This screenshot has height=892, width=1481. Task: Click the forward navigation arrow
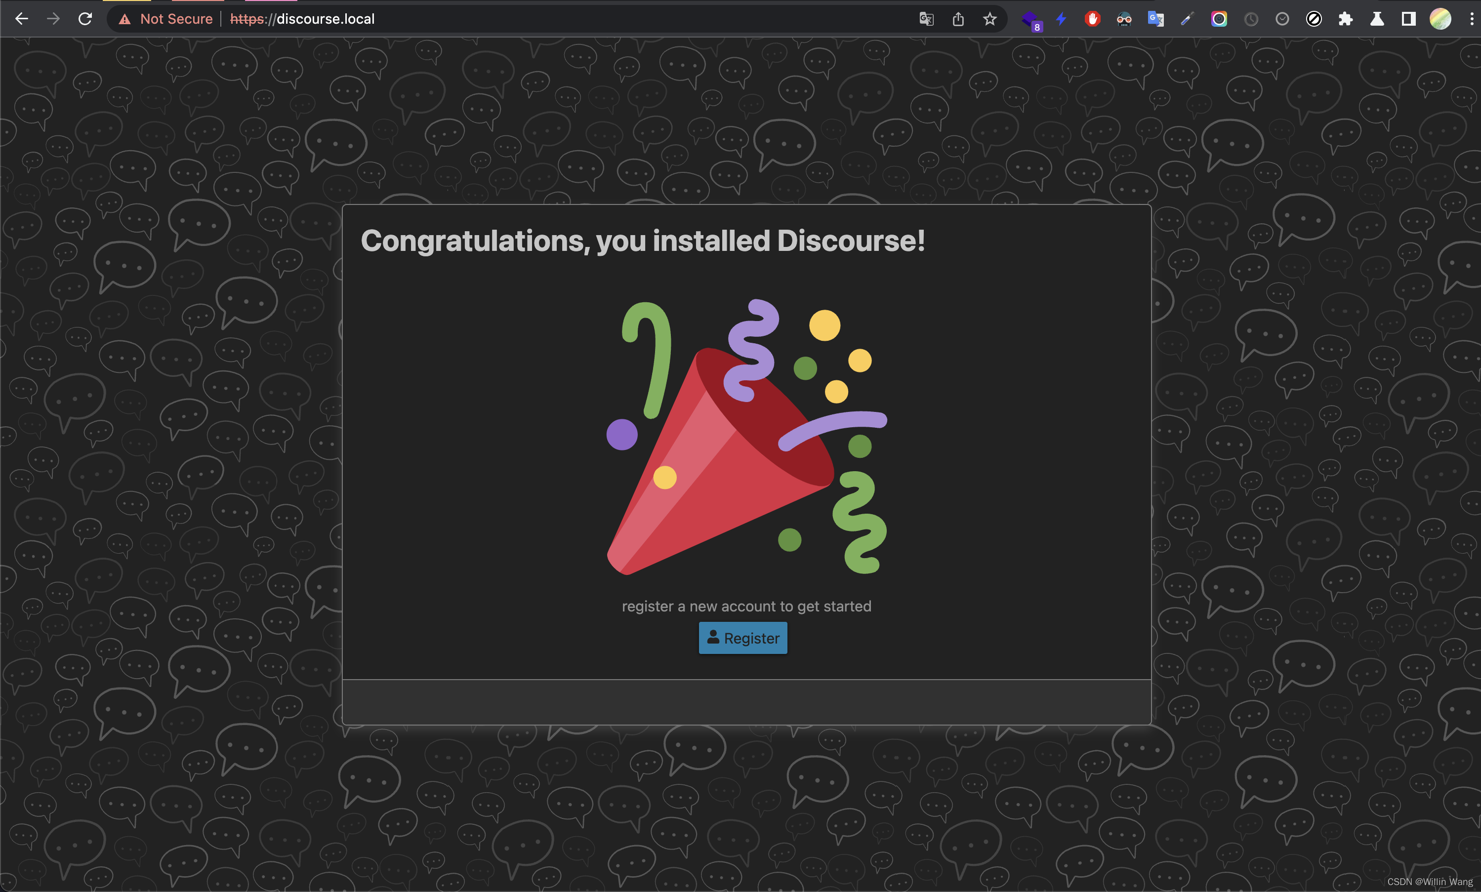[52, 18]
